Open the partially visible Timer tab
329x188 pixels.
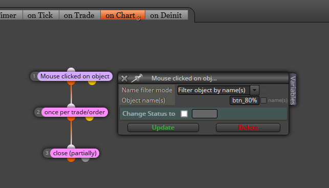coord(11,15)
